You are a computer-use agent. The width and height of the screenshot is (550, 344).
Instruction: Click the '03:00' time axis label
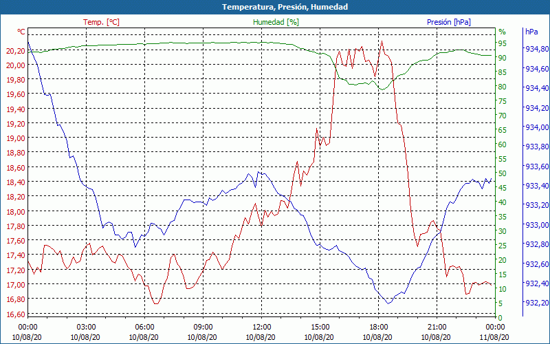click(86, 327)
